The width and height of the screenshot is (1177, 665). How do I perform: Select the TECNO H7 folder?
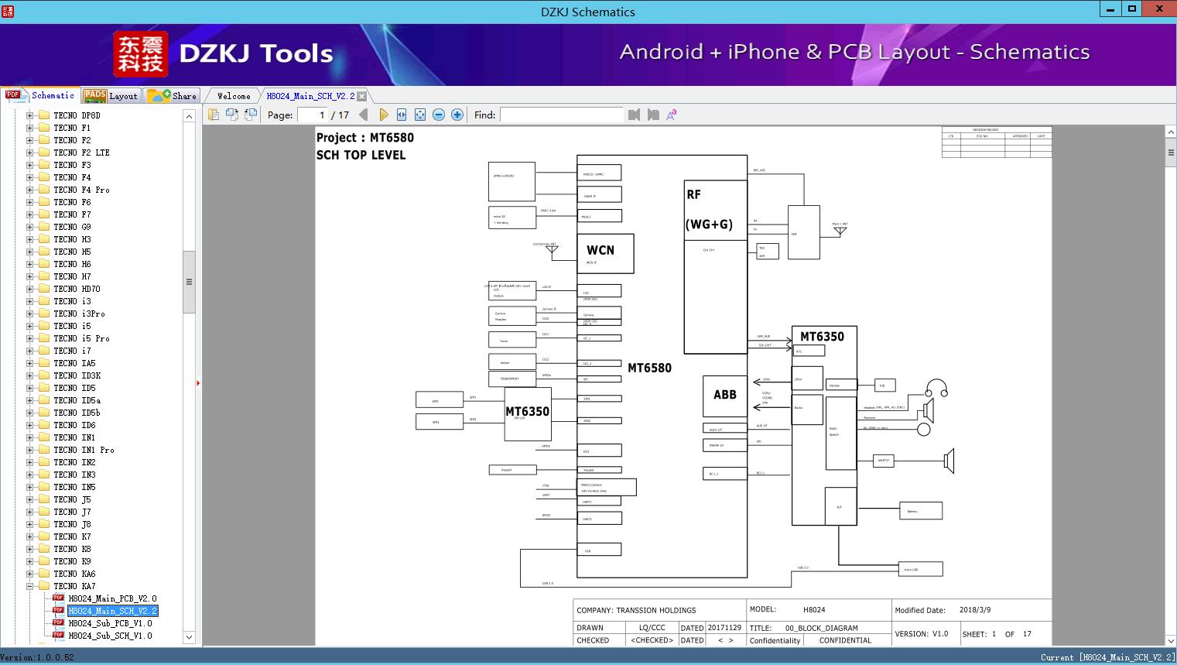coord(72,276)
